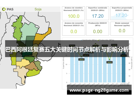Open the Superfice sembrada 2020/21 card
This screenshot has width=134, height=97.
(98, 13)
